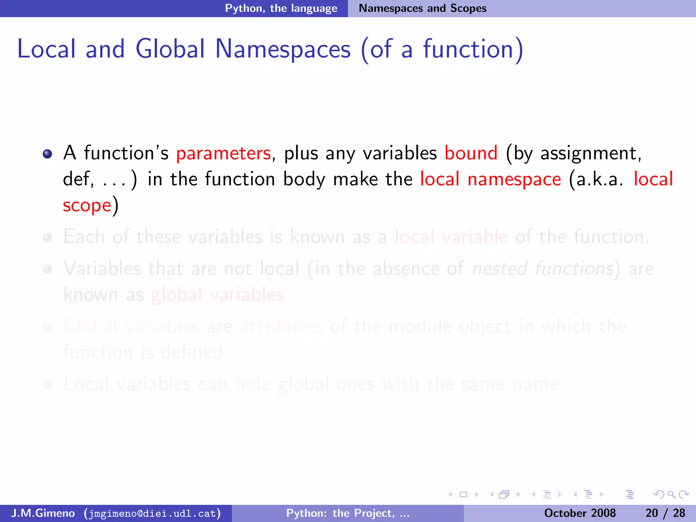This screenshot has height=522, width=696.
Task: Jump to next subsection arrow
Action: tap(560, 494)
